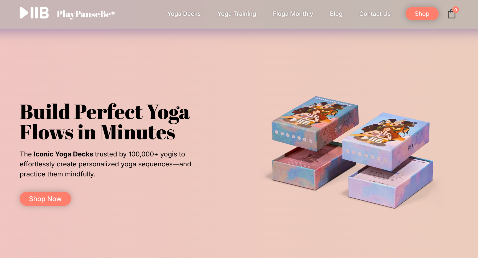478x258 pixels.
Task: Open the Contact Us page
Action: pyautogui.click(x=375, y=14)
